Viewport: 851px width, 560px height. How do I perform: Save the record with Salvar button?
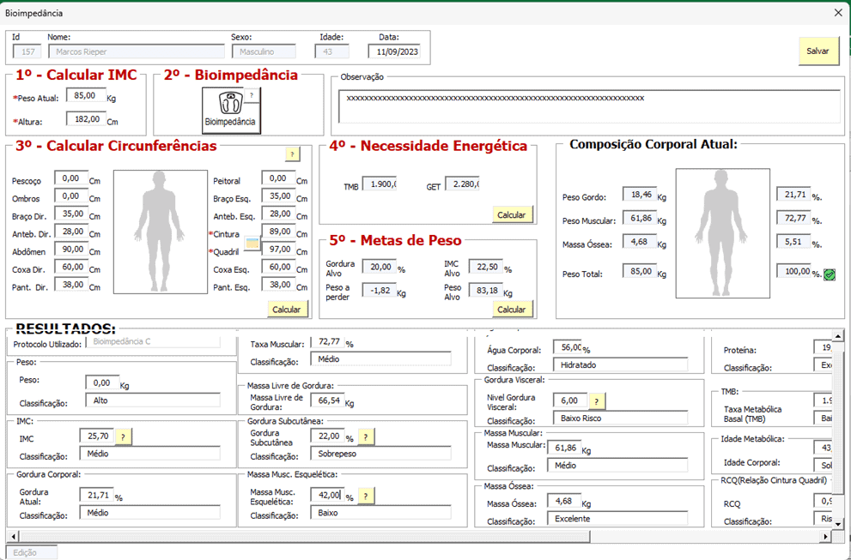point(818,51)
